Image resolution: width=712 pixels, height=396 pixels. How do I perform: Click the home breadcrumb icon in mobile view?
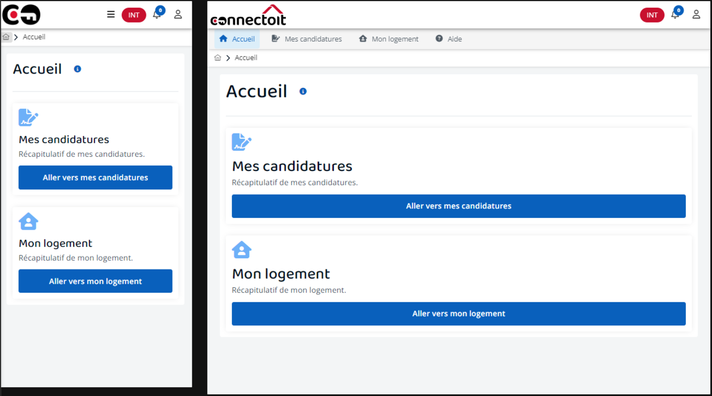(x=6, y=37)
